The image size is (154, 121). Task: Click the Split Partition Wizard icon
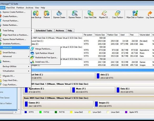(x=32, y=53)
